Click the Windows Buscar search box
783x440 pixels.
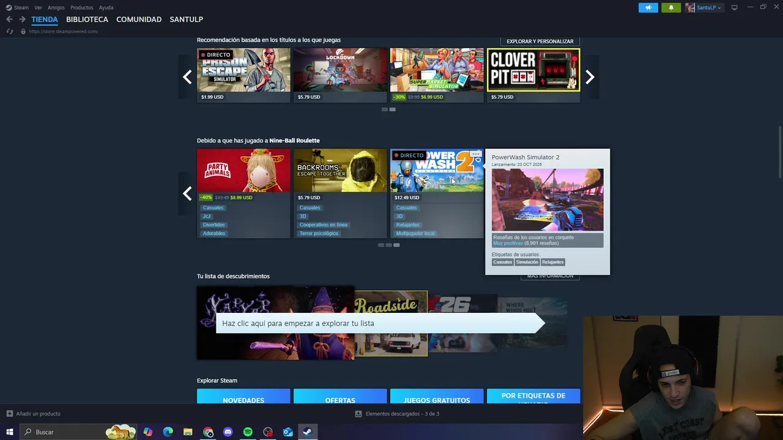click(x=78, y=432)
